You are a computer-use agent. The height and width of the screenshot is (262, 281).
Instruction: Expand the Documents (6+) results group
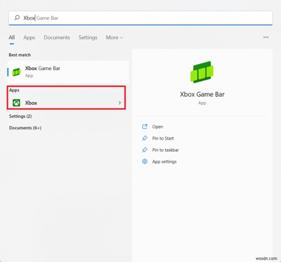pos(25,128)
